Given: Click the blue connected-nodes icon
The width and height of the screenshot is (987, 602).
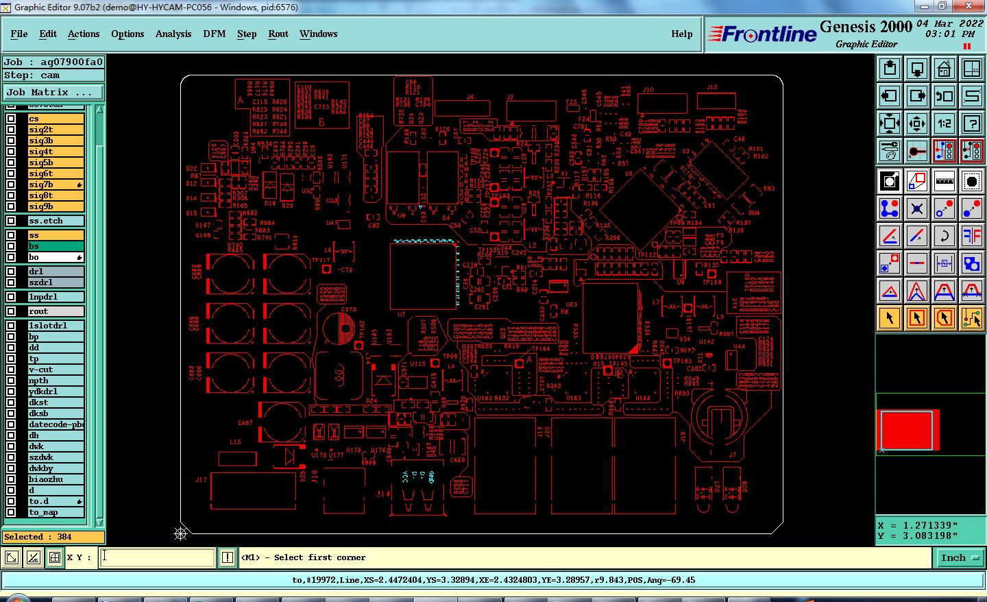Looking at the screenshot, I should tap(890, 208).
